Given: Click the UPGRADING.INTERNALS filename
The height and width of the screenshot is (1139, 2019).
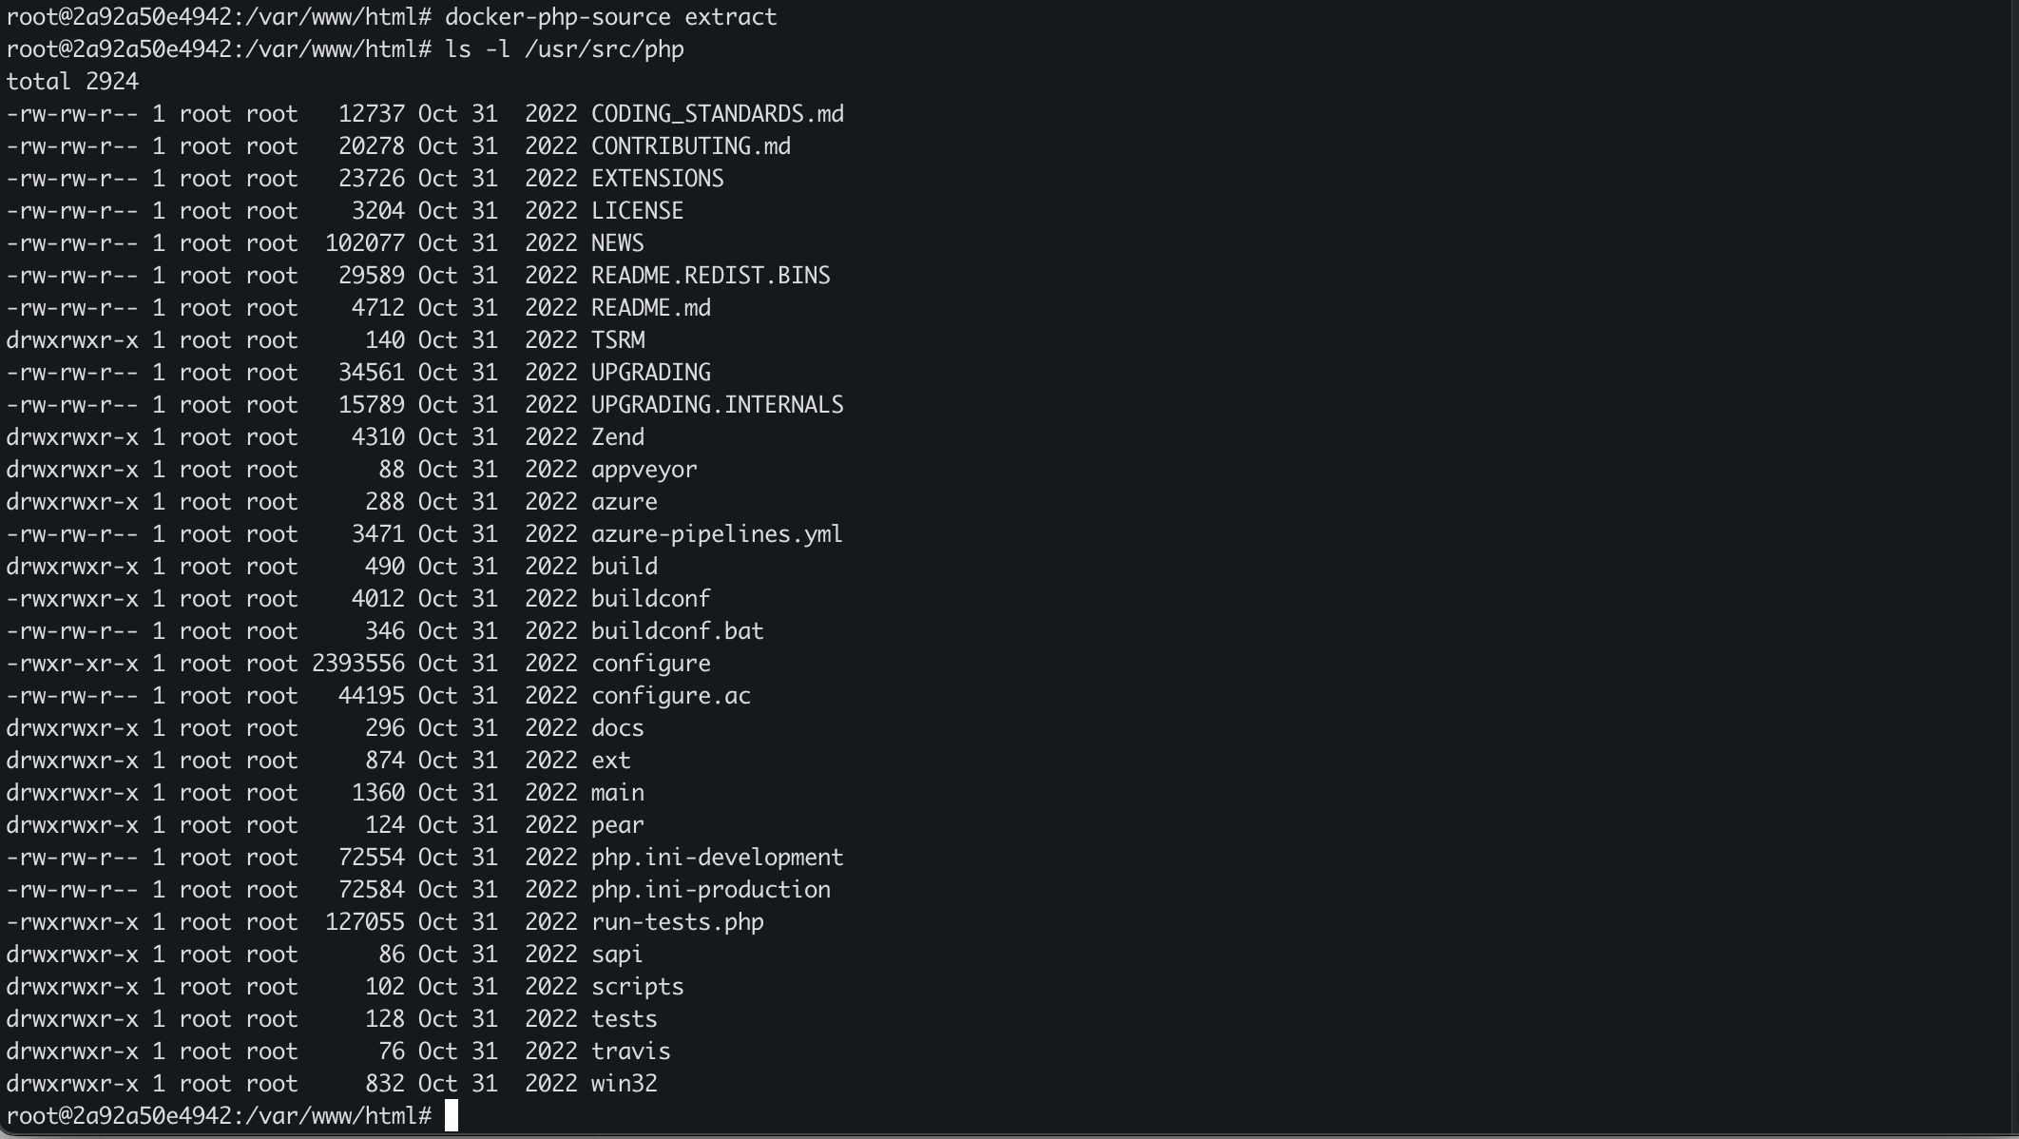Looking at the screenshot, I should click(717, 405).
